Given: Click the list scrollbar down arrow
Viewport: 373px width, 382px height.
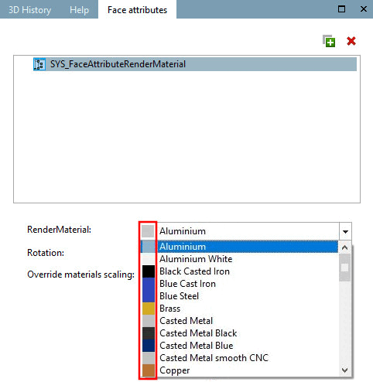Looking at the screenshot, I should 345,370.
